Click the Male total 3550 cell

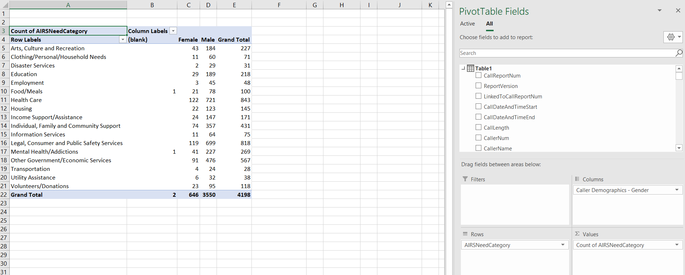point(208,195)
